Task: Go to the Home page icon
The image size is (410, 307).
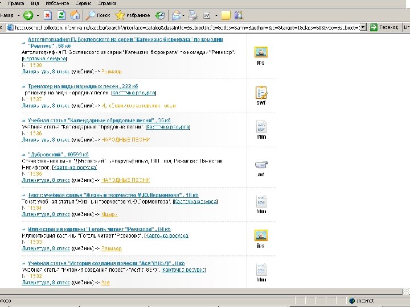Action: click(75, 15)
